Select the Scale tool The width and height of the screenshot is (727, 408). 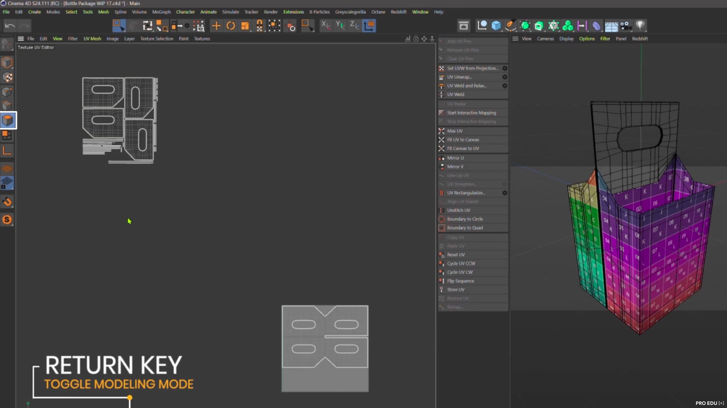[245, 26]
